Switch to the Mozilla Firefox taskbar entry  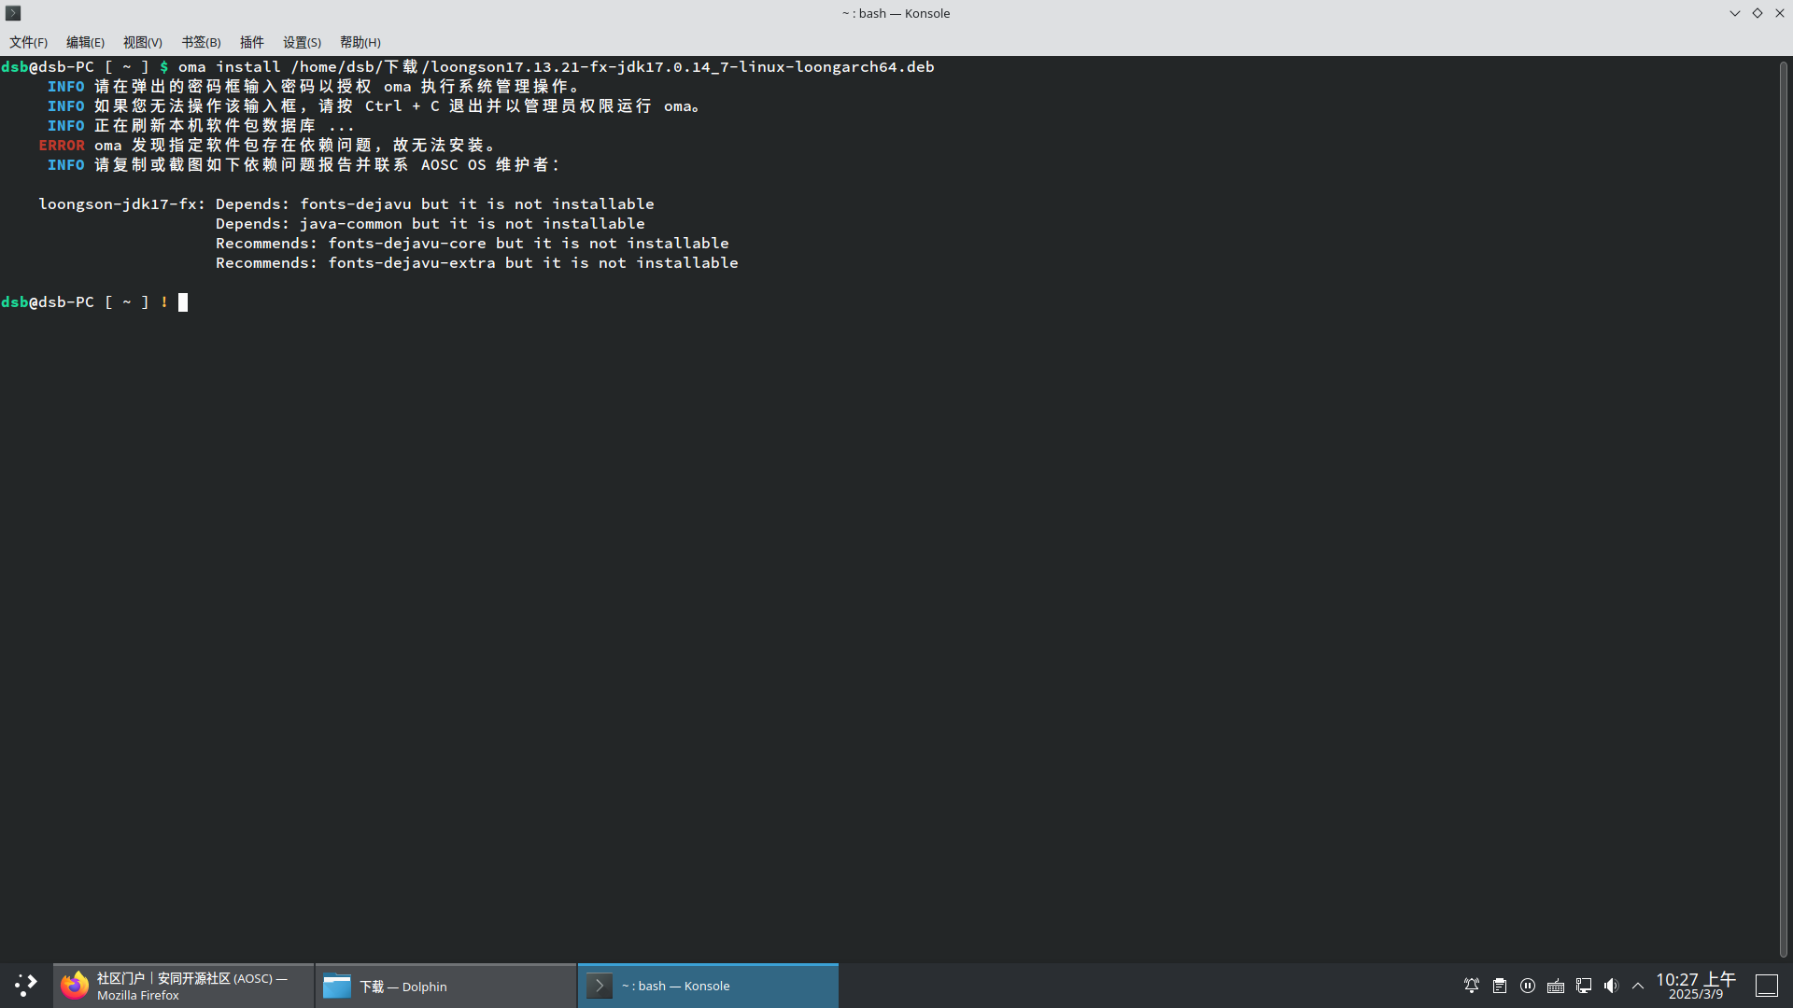[x=184, y=986]
